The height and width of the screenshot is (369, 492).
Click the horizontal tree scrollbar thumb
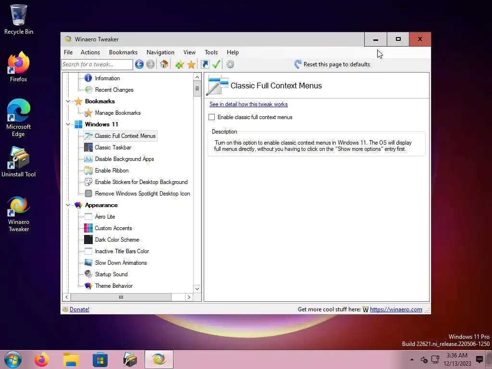121,297
